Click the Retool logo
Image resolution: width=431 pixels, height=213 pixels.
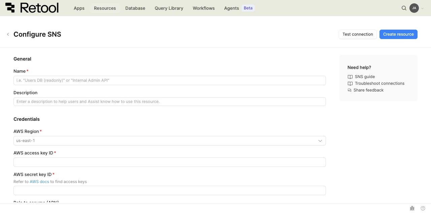coord(32,8)
